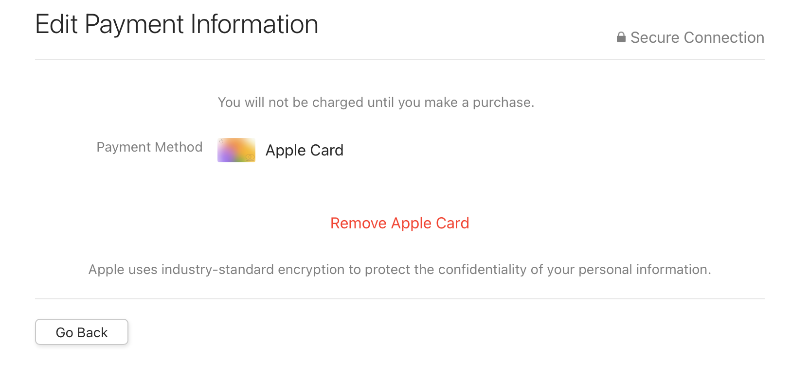Click the Mastercard logo on the card image
The height and width of the screenshot is (379, 791).
[x=250, y=157]
